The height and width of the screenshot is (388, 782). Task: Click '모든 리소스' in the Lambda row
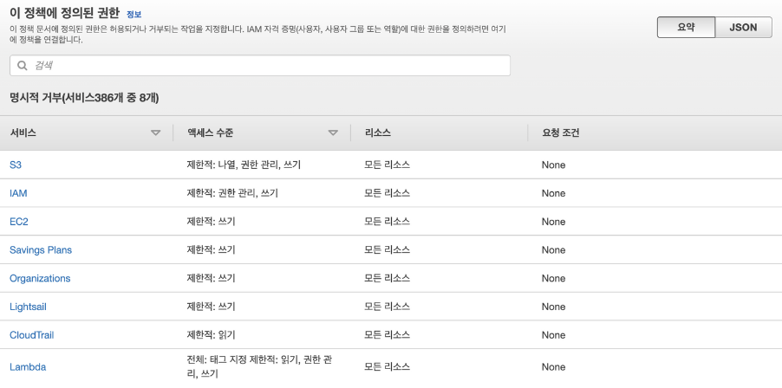pos(388,367)
